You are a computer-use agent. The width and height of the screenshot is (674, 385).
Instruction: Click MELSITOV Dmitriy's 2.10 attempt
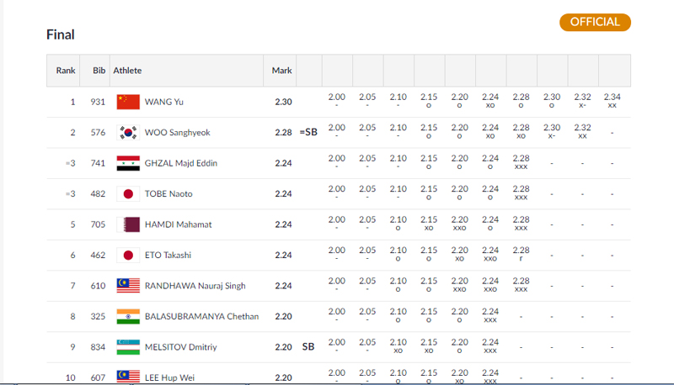pyautogui.click(x=398, y=346)
